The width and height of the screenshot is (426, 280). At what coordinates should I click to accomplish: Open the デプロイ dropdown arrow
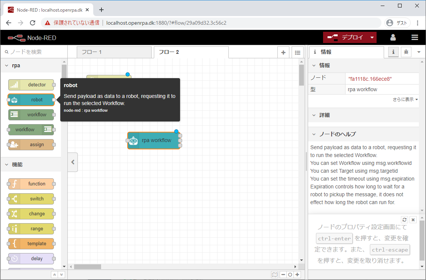point(372,37)
